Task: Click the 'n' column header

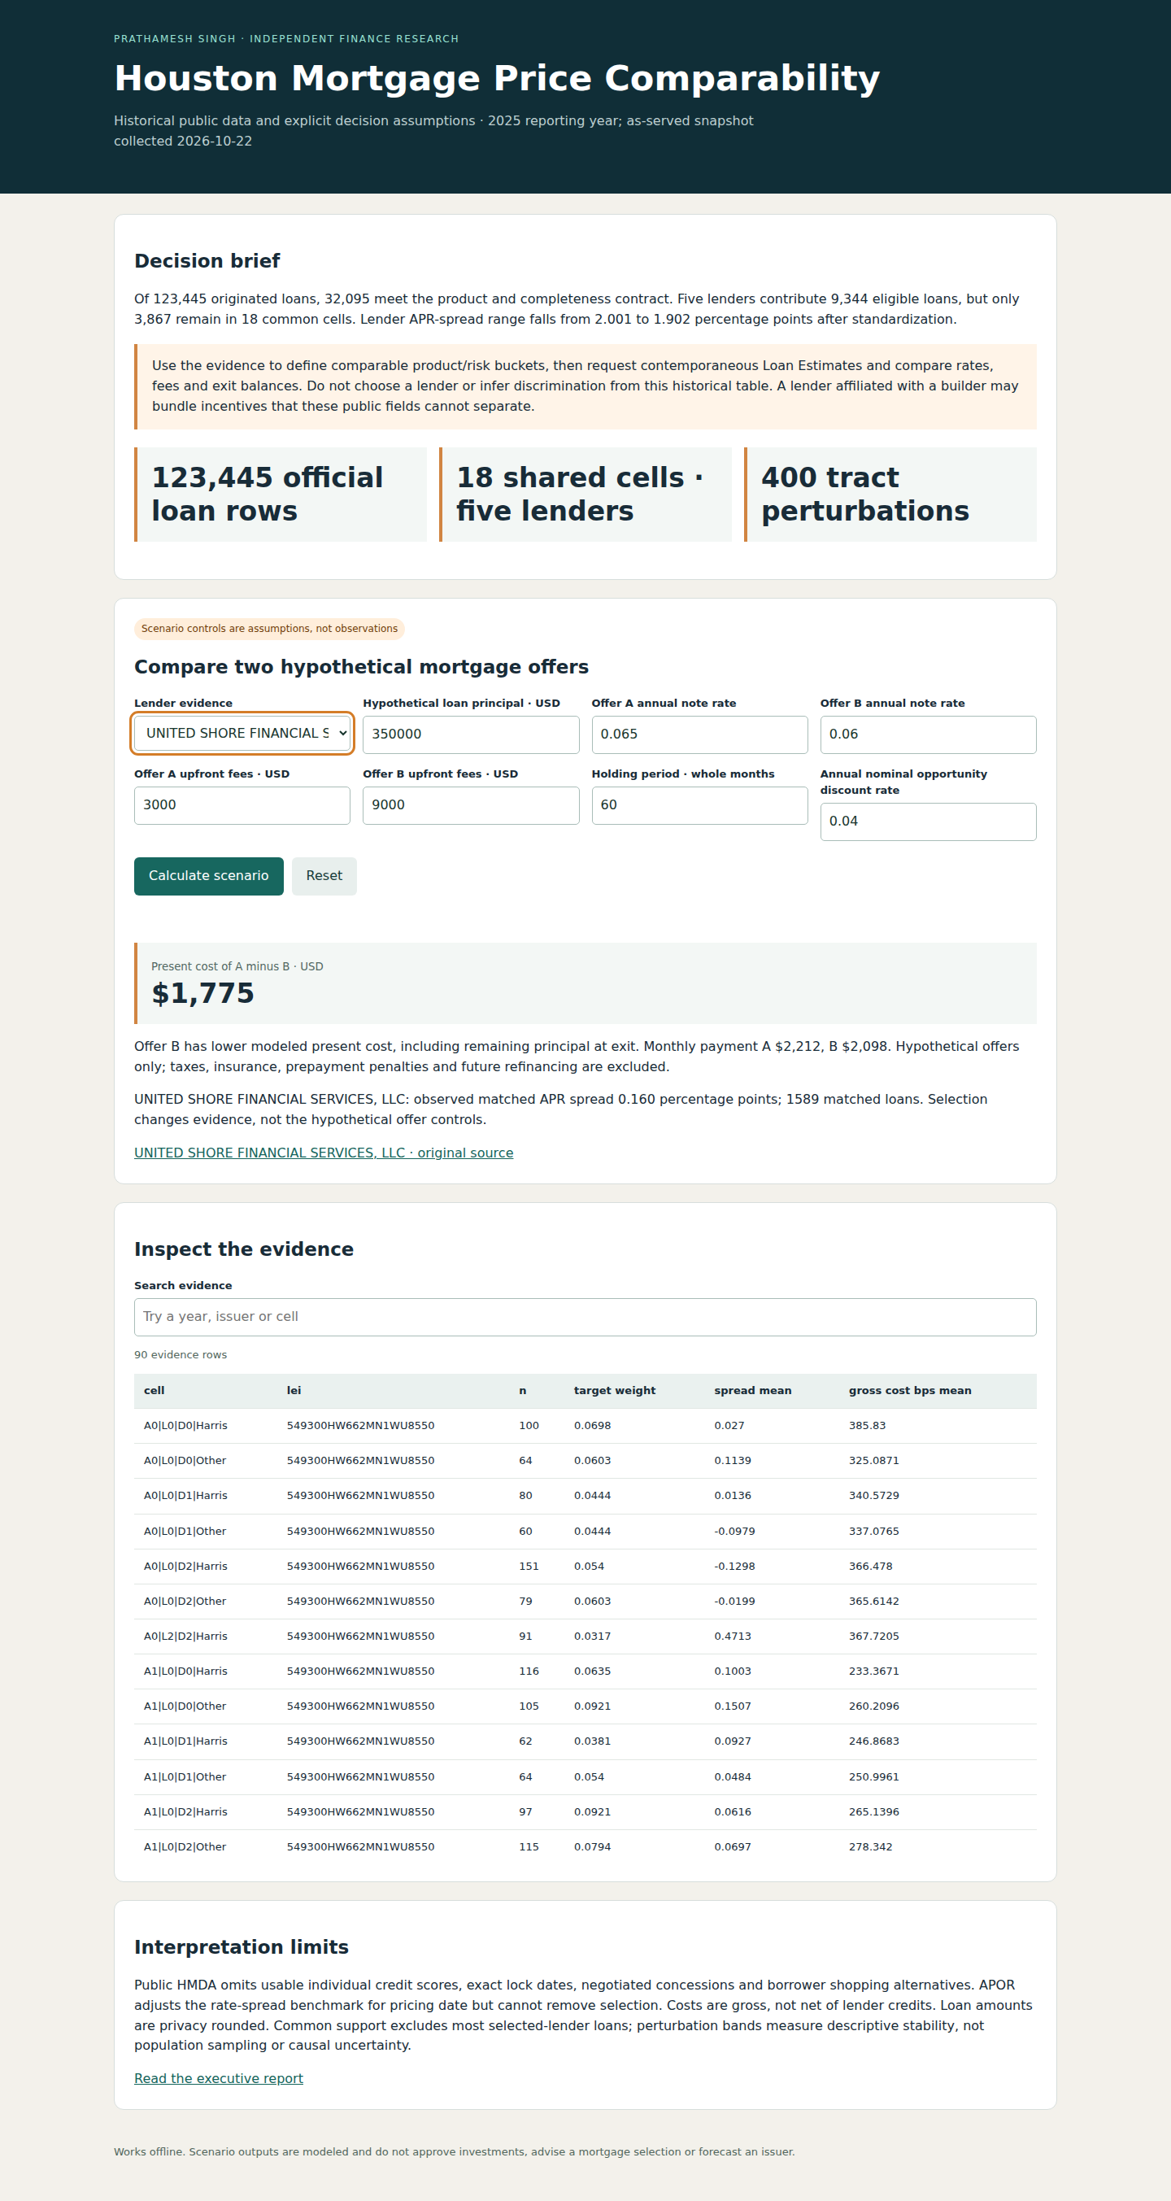Action: coord(523,1390)
